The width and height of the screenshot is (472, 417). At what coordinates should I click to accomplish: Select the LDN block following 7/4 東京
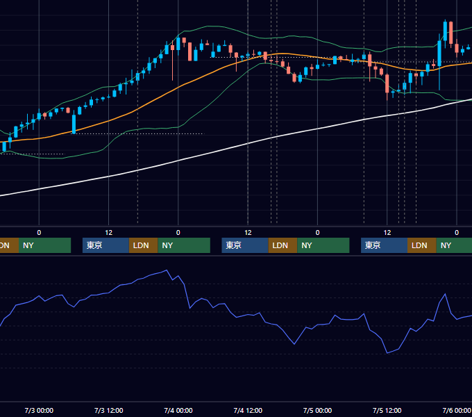click(283, 245)
